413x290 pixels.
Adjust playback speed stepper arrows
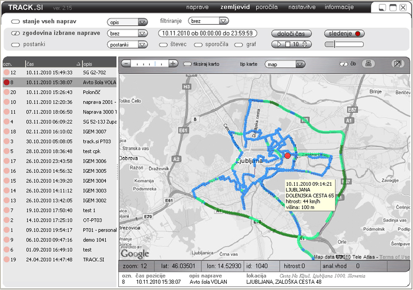coord(305,44)
